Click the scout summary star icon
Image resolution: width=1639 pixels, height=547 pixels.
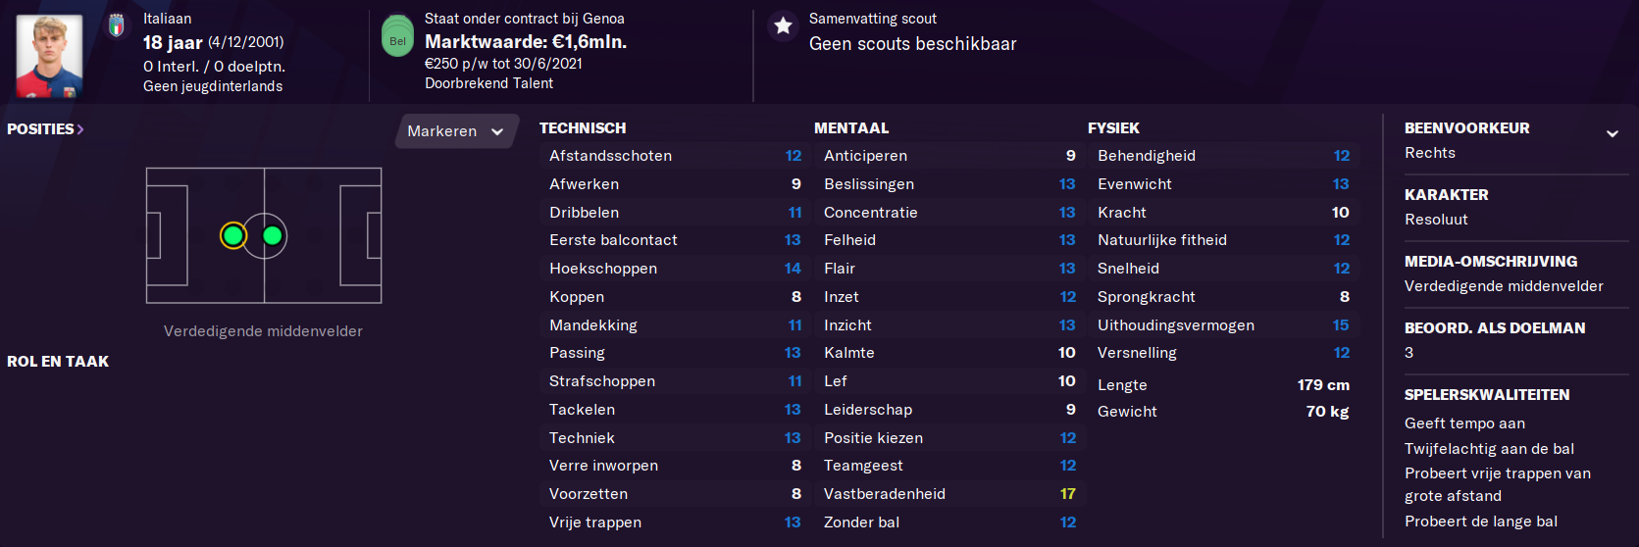[783, 25]
